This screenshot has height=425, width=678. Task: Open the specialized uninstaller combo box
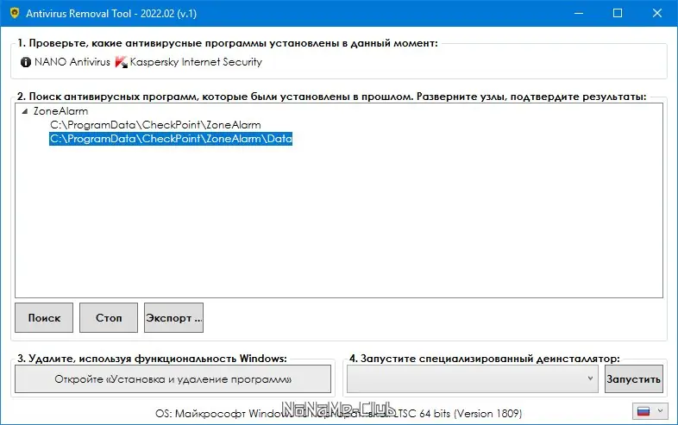pos(473,379)
